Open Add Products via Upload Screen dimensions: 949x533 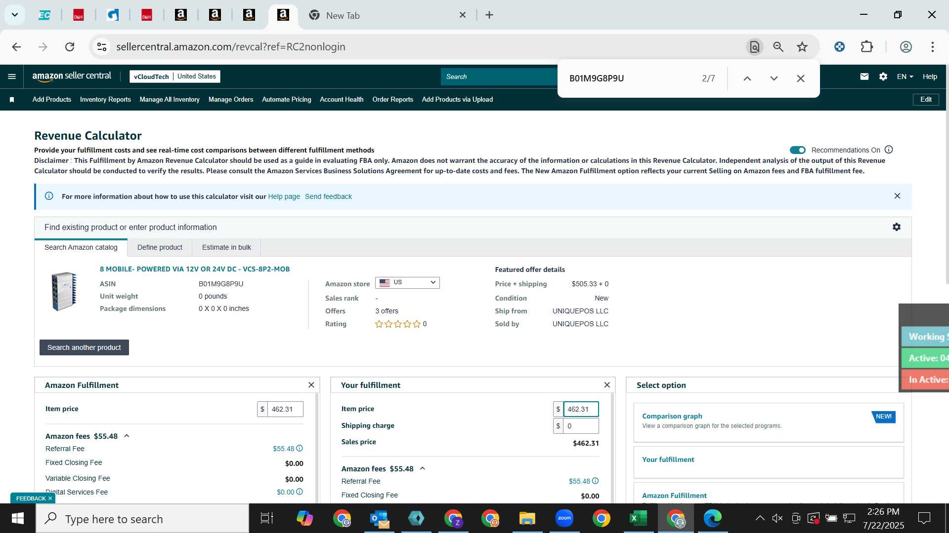coord(457,100)
